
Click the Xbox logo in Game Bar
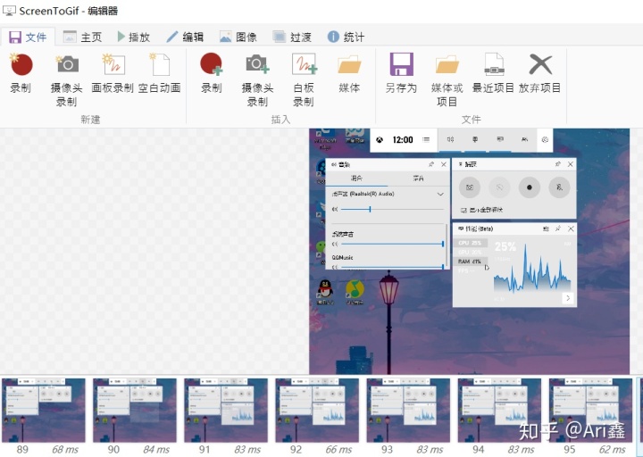tap(380, 140)
